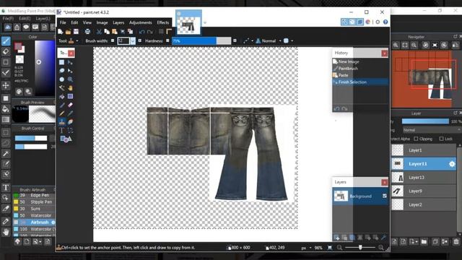Toggle the Colors window button in paint.net
Screen dimensions: 462x260
pyautogui.click(x=367, y=22)
